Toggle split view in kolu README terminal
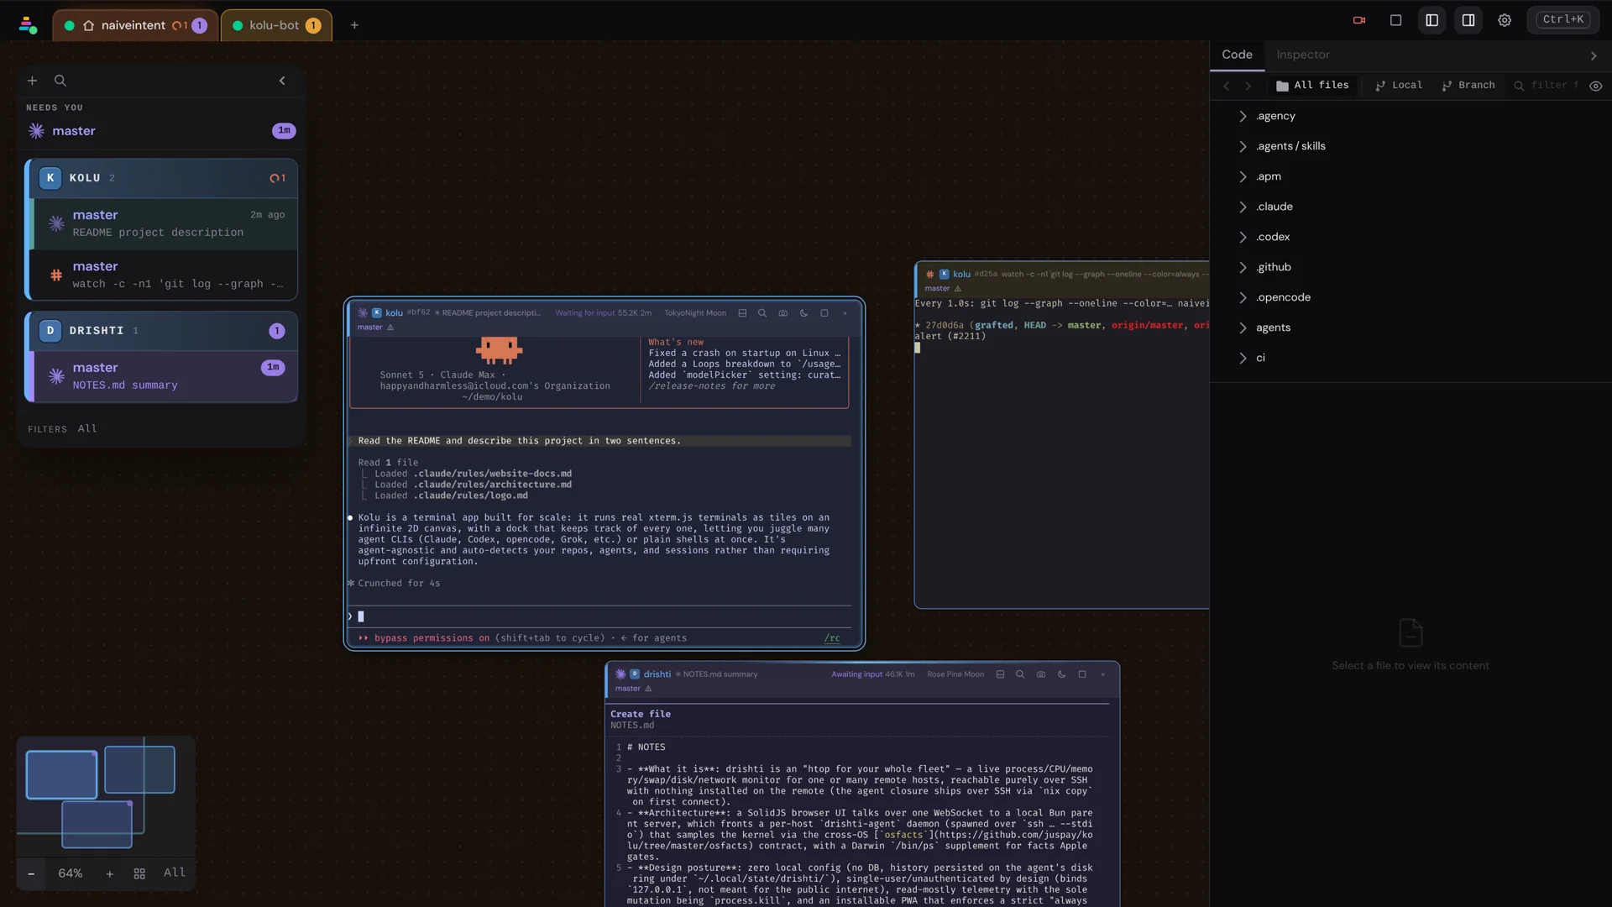This screenshot has width=1612, height=907. click(742, 313)
